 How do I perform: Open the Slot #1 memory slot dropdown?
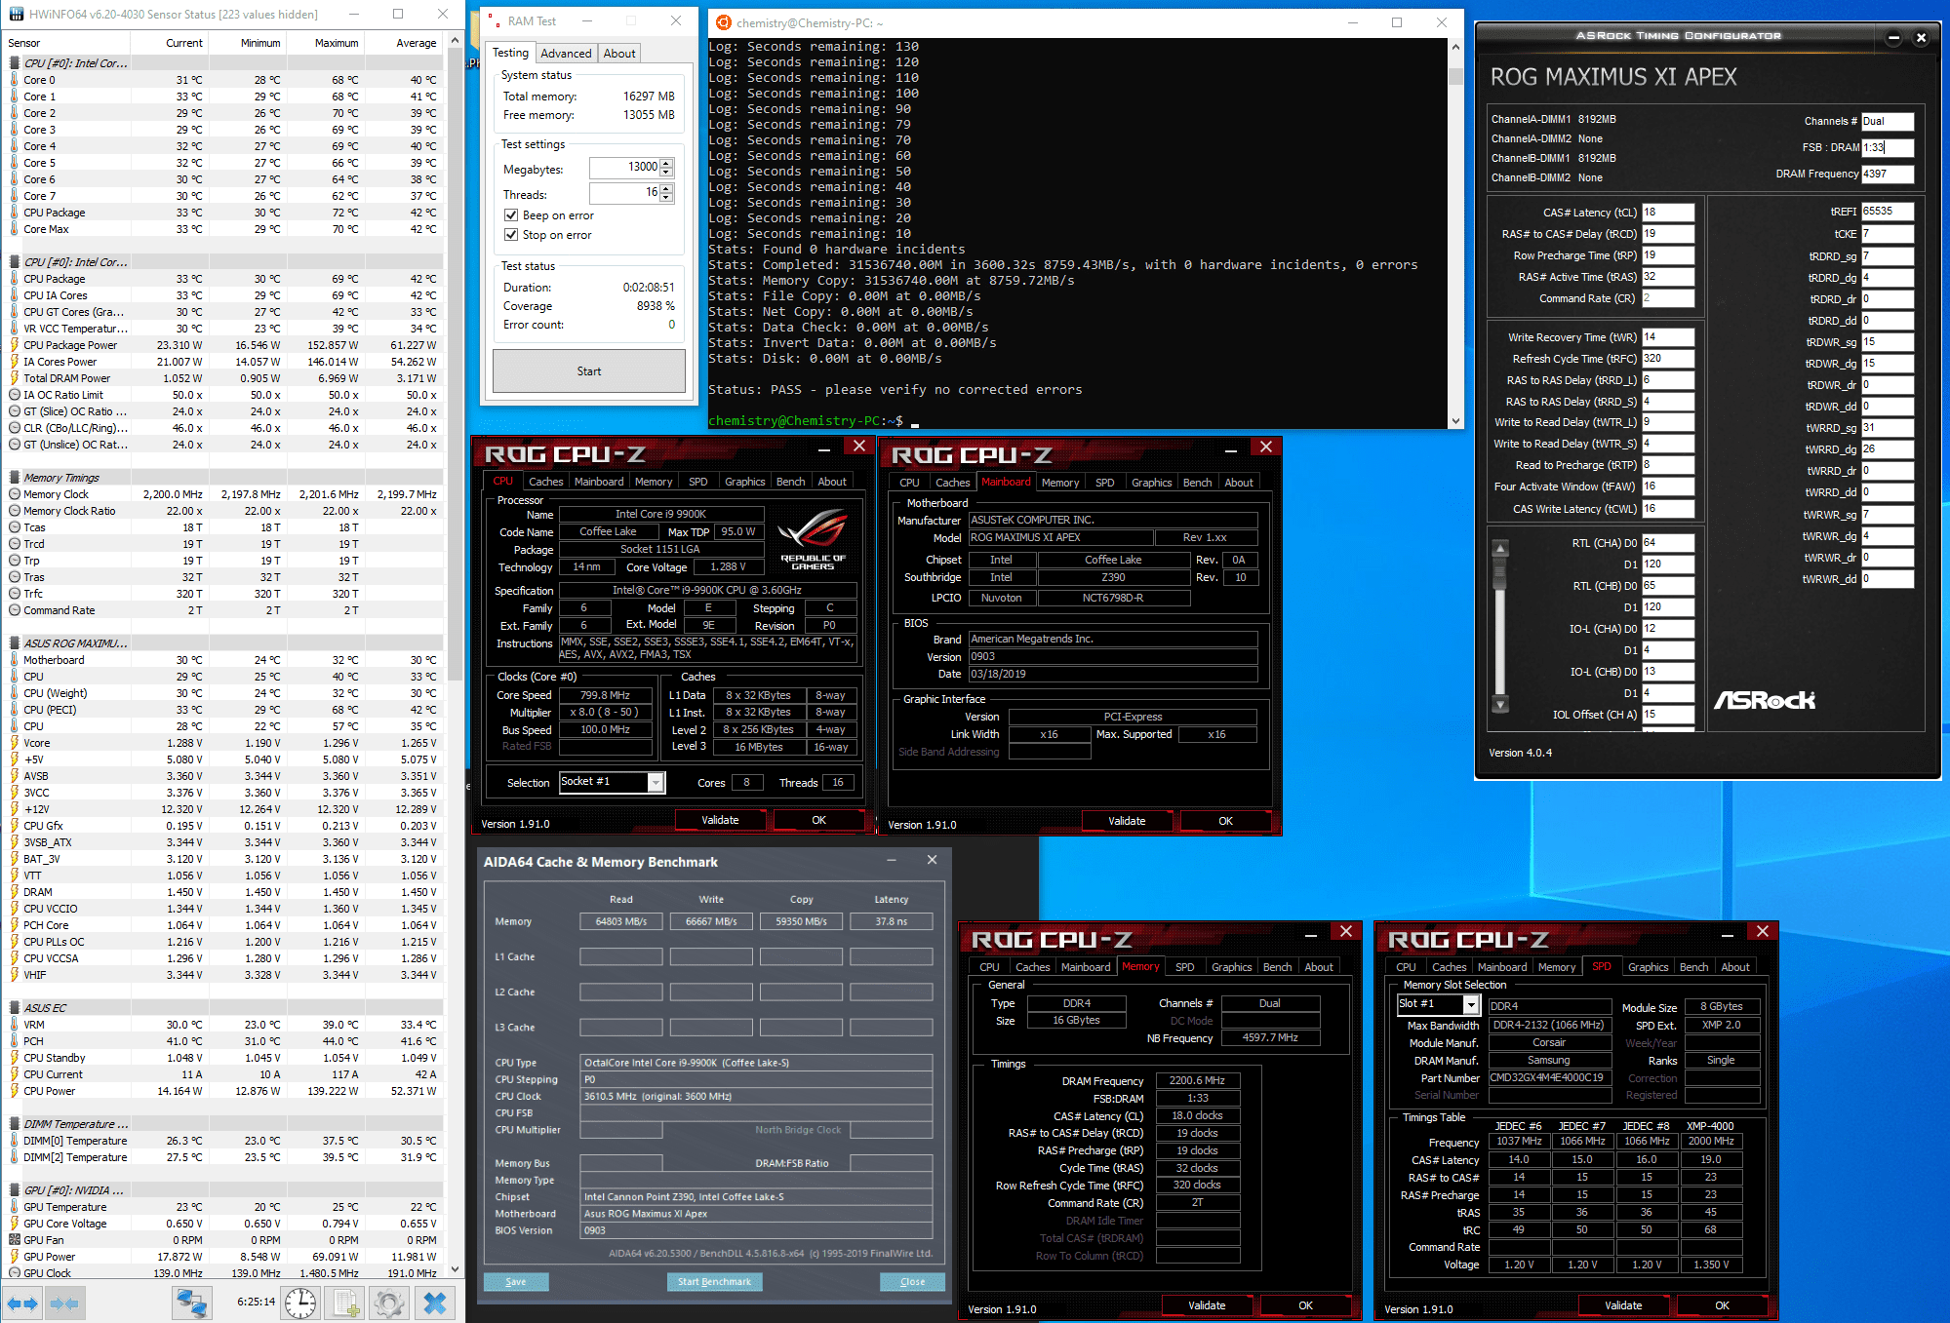1471,1004
